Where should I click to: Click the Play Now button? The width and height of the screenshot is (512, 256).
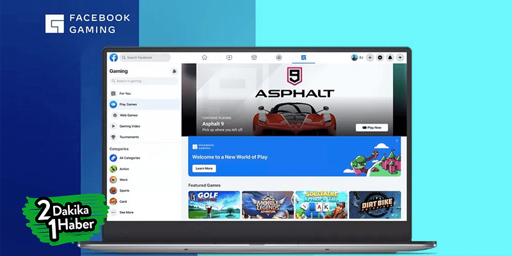tap(372, 127)
